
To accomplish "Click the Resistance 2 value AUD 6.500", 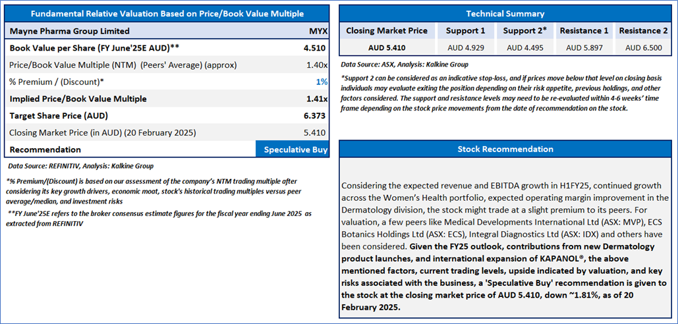I will click(644, 47).
